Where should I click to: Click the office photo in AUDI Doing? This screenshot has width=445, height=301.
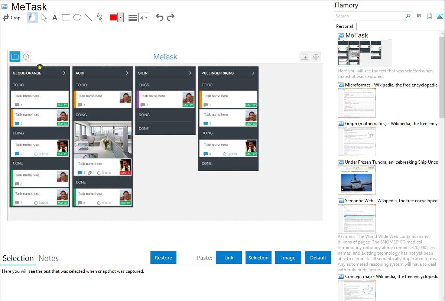(x=103, y=140)
